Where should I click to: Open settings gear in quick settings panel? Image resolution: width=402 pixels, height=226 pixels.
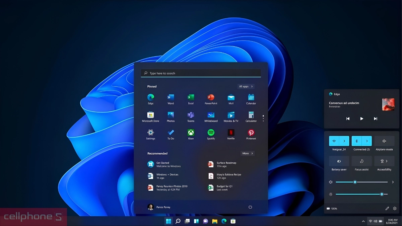click(x=395, y=208)
